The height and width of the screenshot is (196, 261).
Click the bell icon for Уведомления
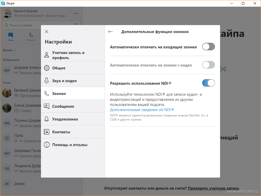(47, 119)
